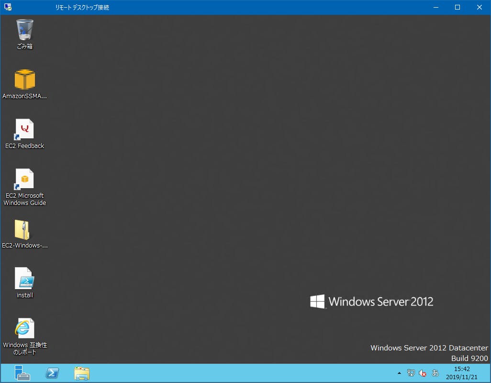Screen dimensions: 491x383
Task: Click the EC2-Windows-... label text
Action: 25,246
